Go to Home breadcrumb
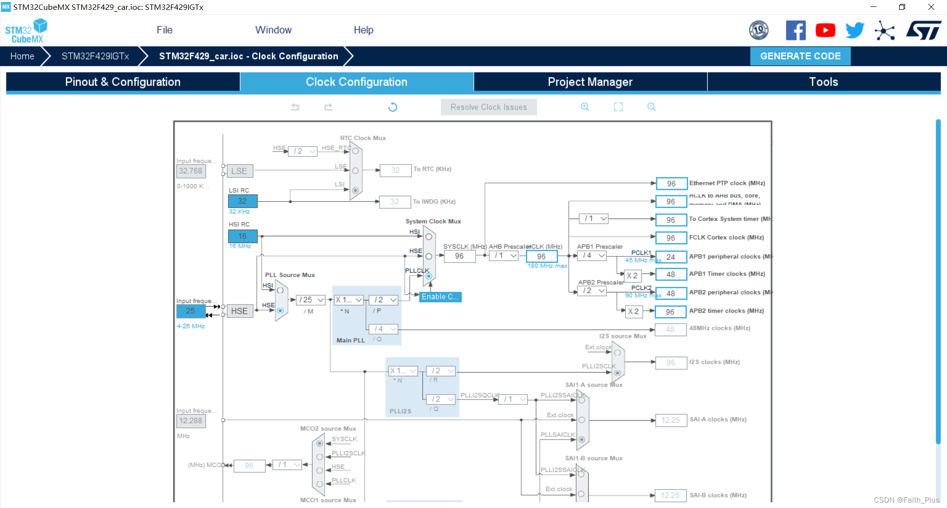This screenshot has width=947, height=508. (x=22, y=56)
